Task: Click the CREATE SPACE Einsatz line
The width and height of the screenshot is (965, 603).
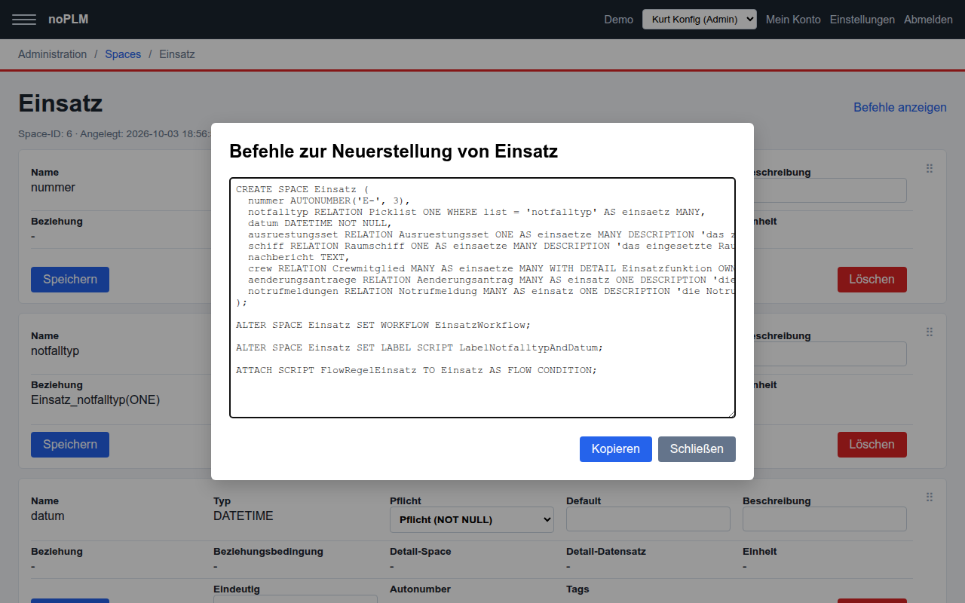Action: (x=302, y=189)
